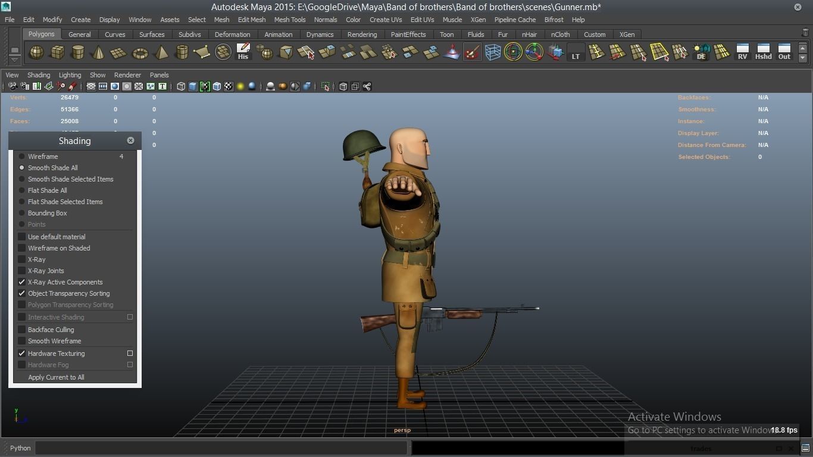Switch to the Animation shelf tab

click(x=279, y=35)
